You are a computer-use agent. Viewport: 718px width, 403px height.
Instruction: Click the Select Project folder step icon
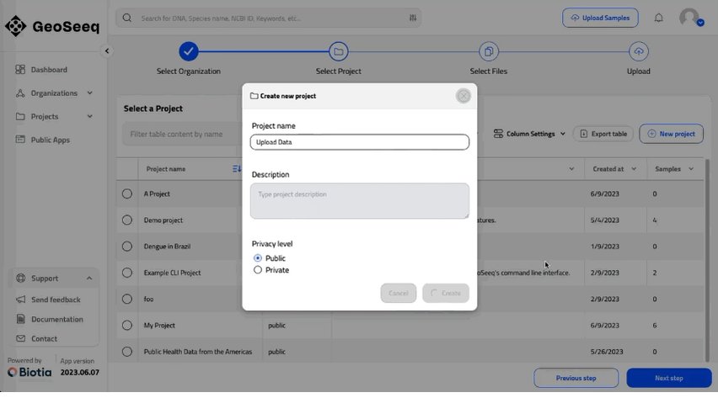(x=339, y=51)
